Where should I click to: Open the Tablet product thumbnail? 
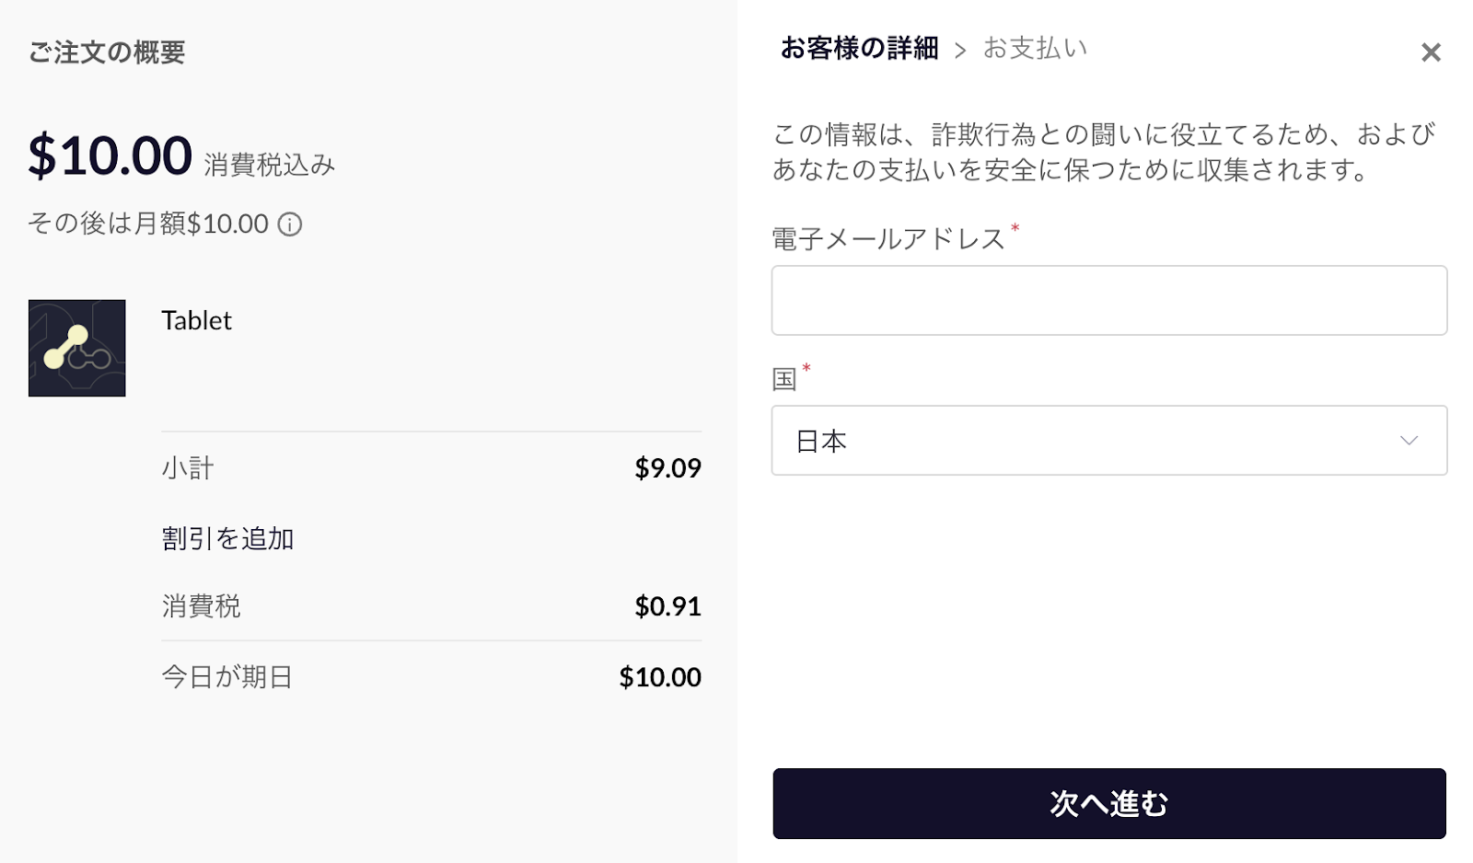(x=77, y=348)
